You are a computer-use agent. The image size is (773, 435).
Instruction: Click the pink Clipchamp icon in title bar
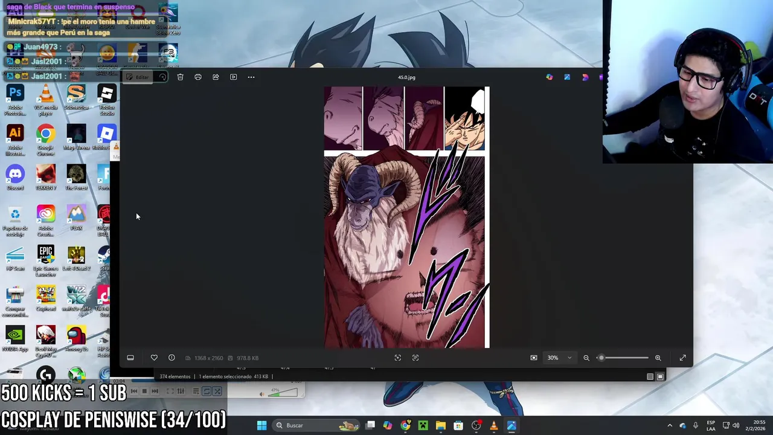[x=585, y=77]
